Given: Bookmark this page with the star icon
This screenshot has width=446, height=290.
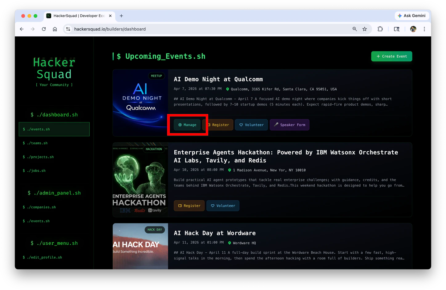Looking at the screenshot, I should click(365, 29).
